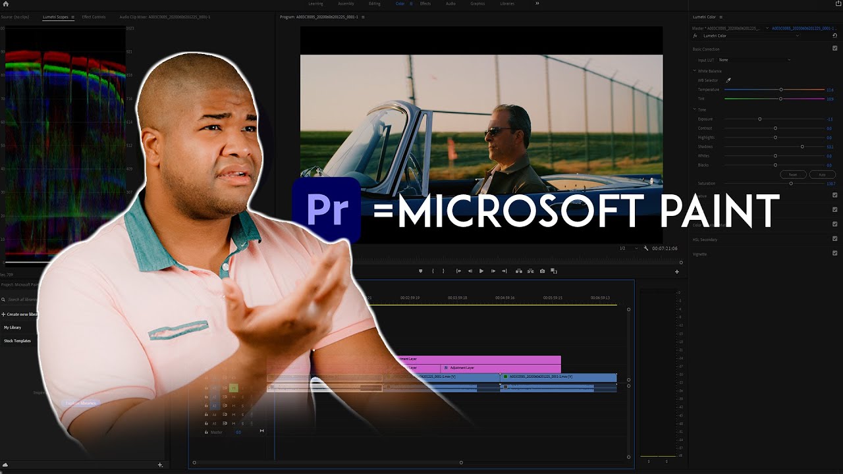
Task: Show more workspaces via double-chevron
Action: point(537,4)
